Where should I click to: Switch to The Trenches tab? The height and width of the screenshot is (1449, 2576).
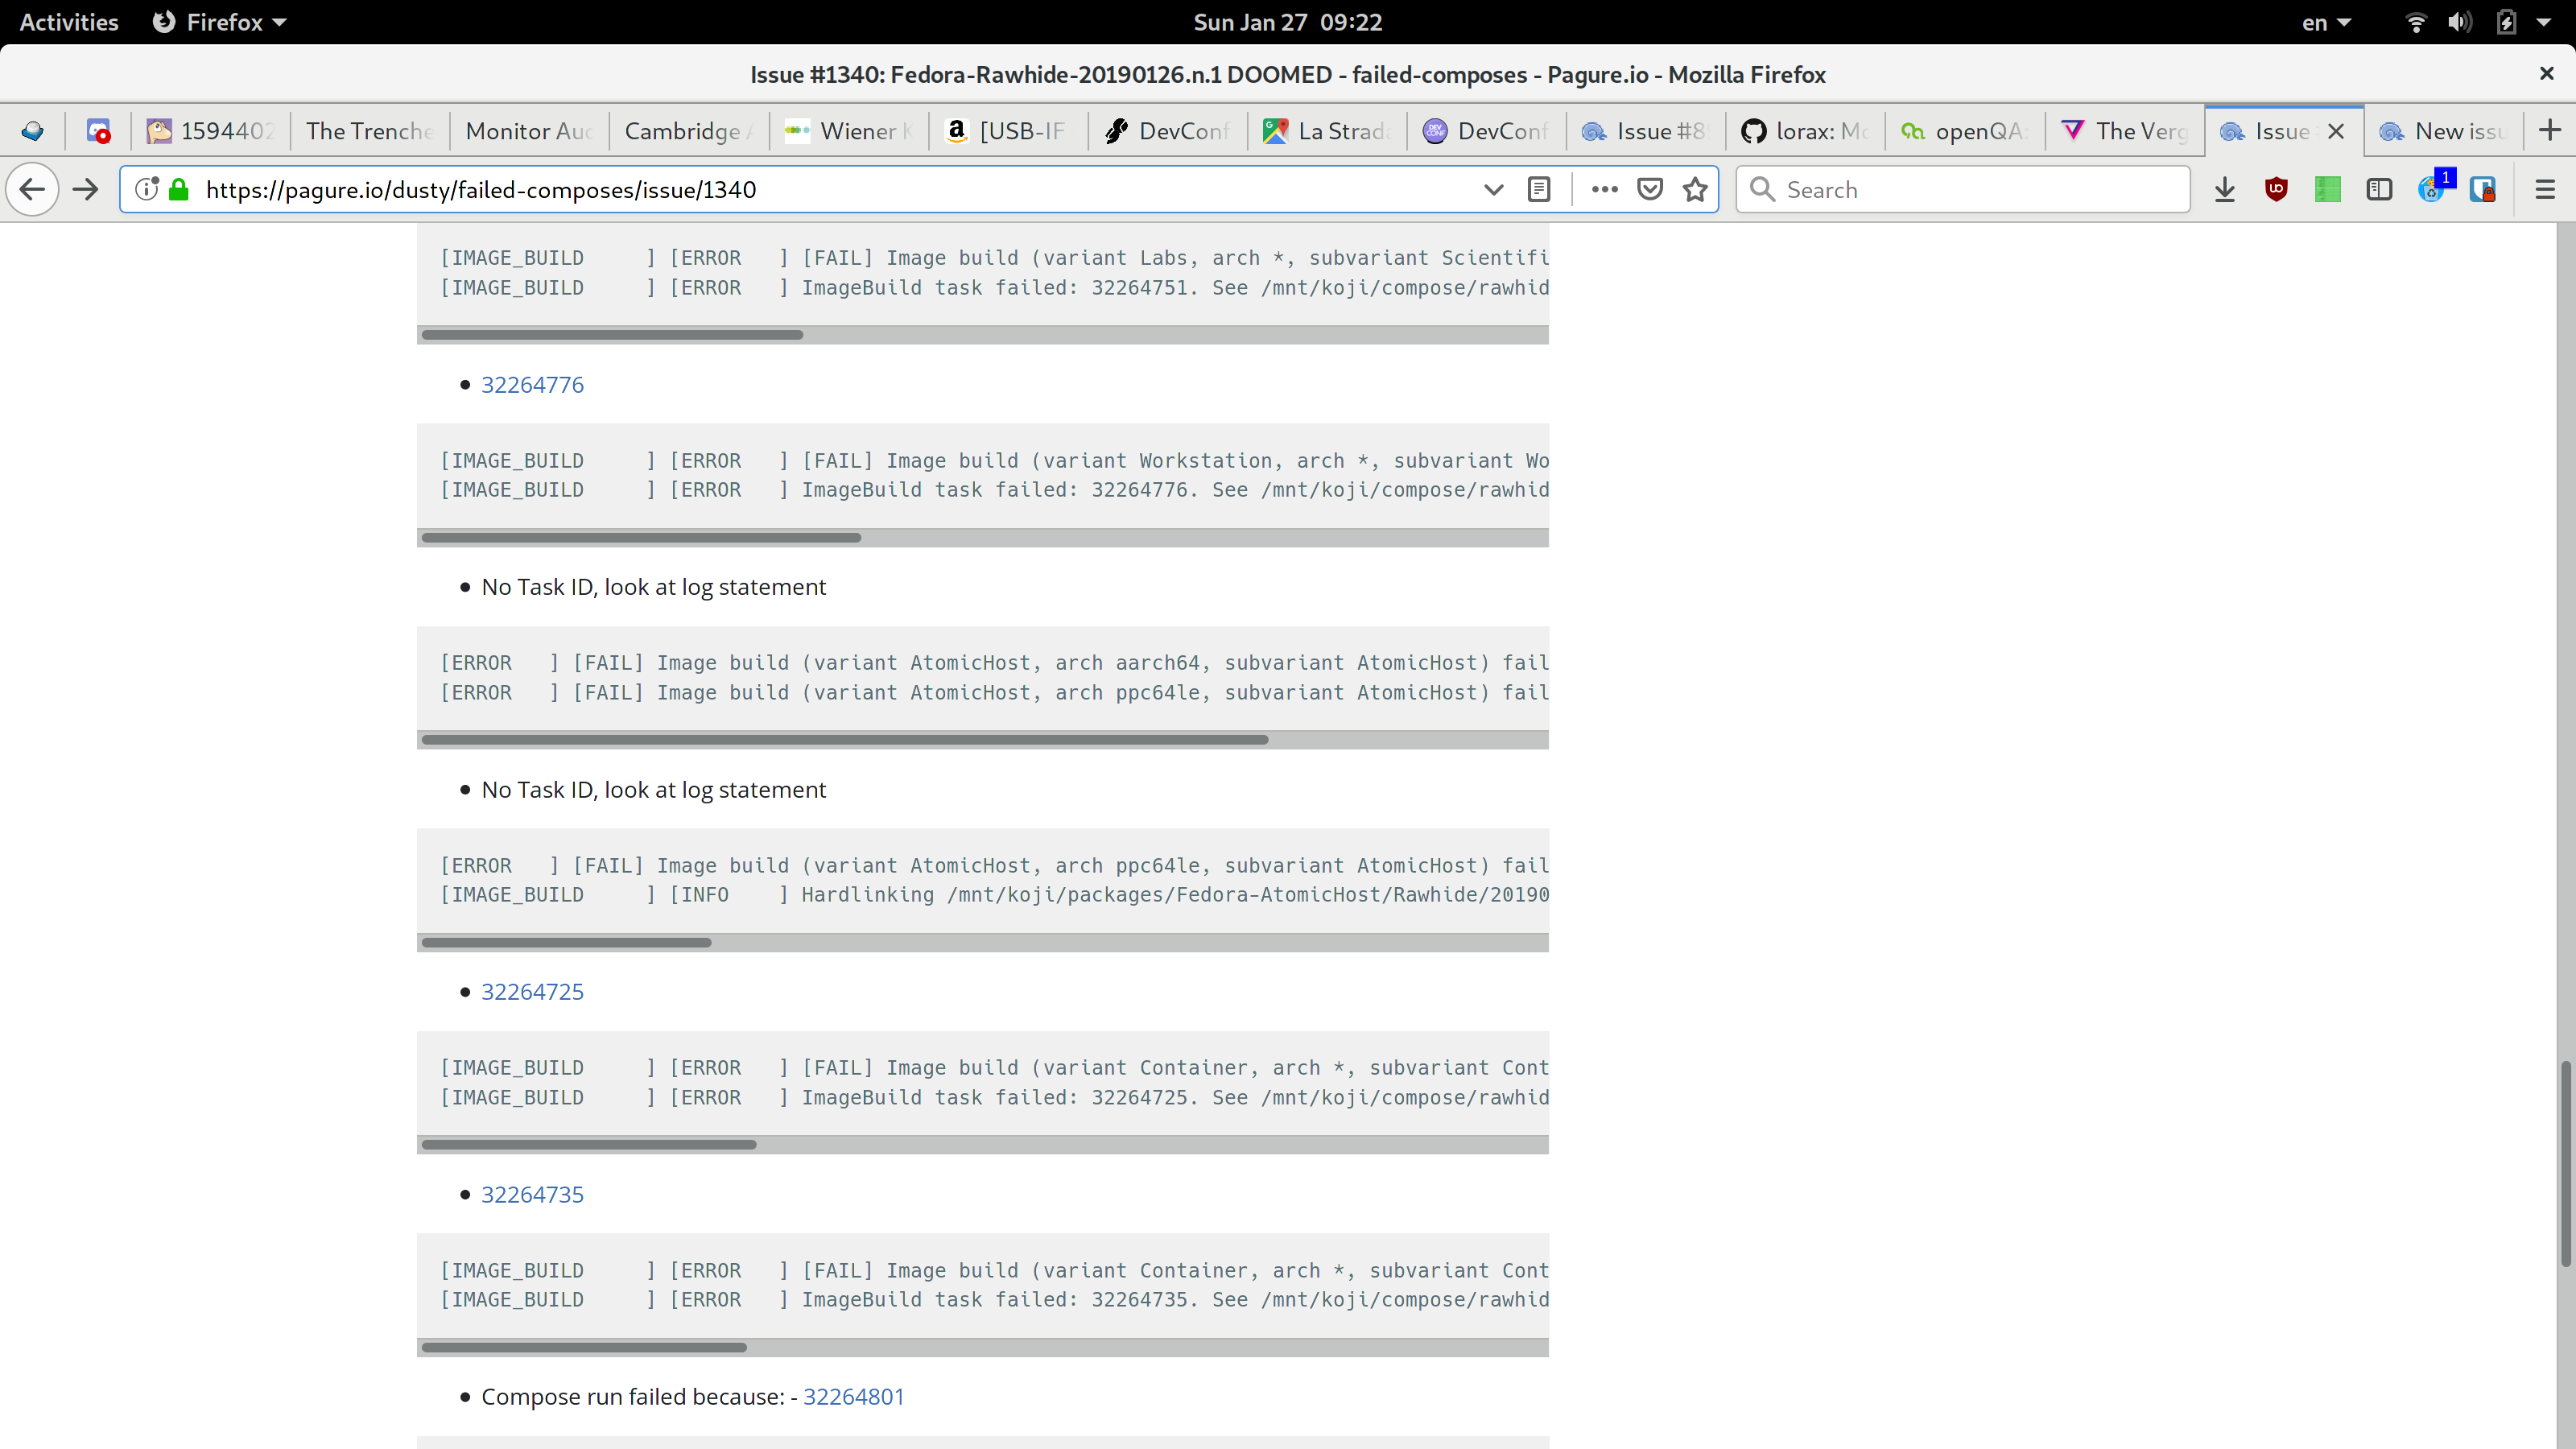[369, 131]
